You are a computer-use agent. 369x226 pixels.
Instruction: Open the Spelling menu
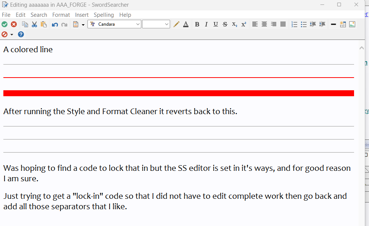pyautogui.click(x=104, y=15)
